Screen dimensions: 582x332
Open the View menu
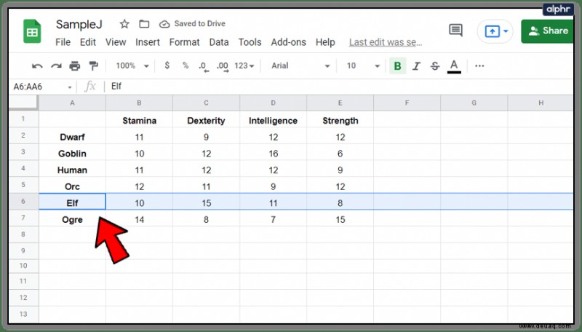pyautogui.click(x=116, y=42)
